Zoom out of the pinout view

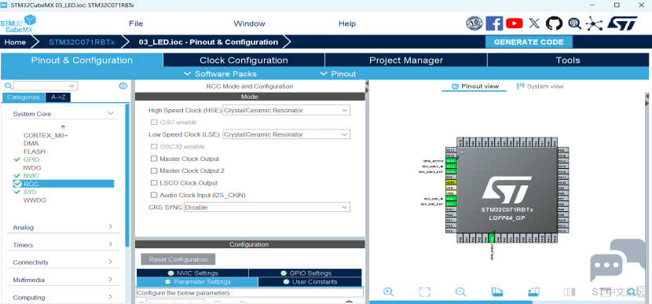click(460, 292)
